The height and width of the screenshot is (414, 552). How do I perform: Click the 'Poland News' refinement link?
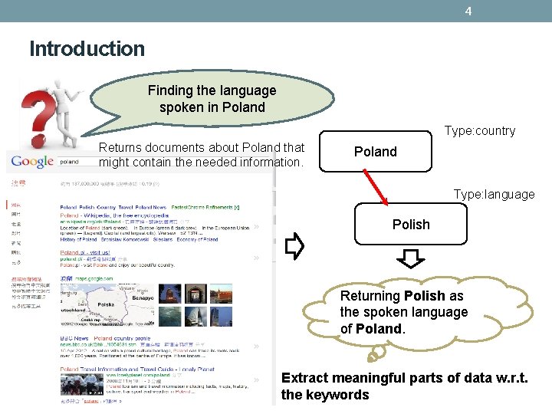(x=151, y=207)
